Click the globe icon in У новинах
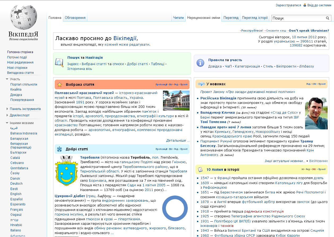Image resolution: width=334 pixels, height=237 pixels. point(202,84)
